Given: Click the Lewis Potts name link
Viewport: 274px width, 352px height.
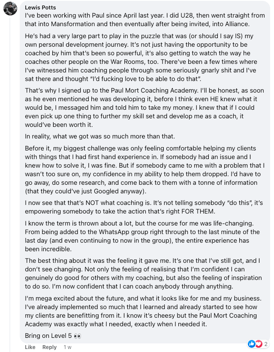Looking at the screenshot, I should (x=40, y=7).
